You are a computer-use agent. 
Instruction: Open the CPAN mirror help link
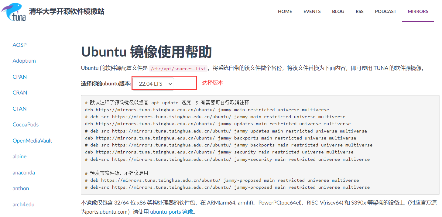[20, 77]
